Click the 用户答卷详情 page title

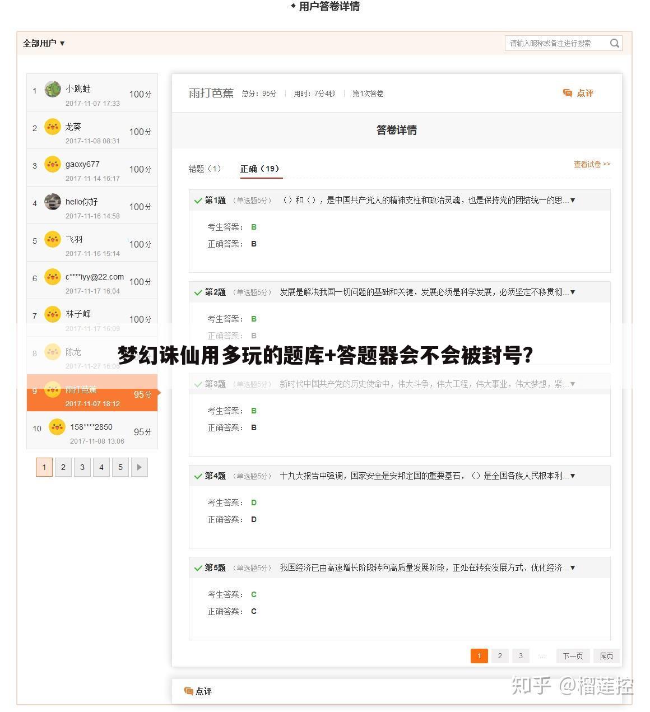point(329,7)
